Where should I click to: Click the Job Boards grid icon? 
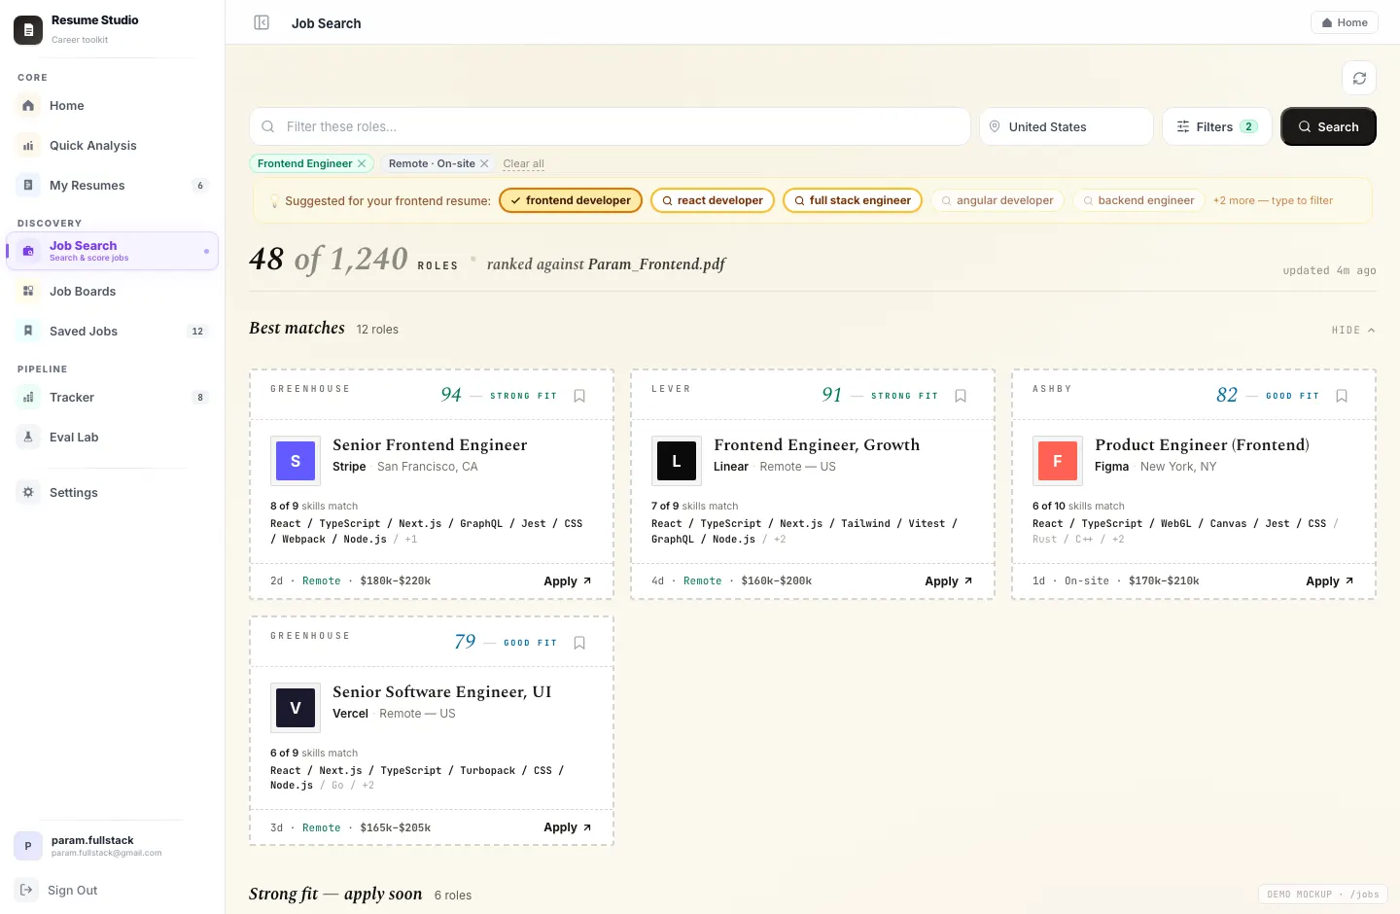[28, 291]
